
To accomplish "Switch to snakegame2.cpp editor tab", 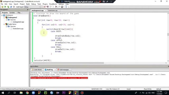I will pyautogui.click(x=37, y=11).
